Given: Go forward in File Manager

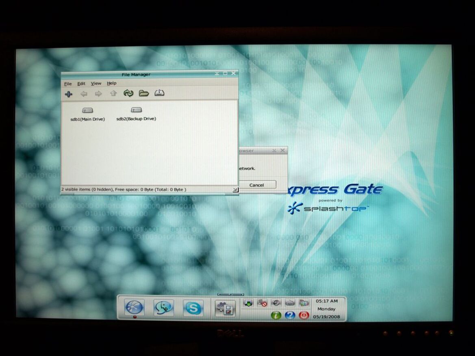Looking at the screenshot, I should (x=98, y=94).
